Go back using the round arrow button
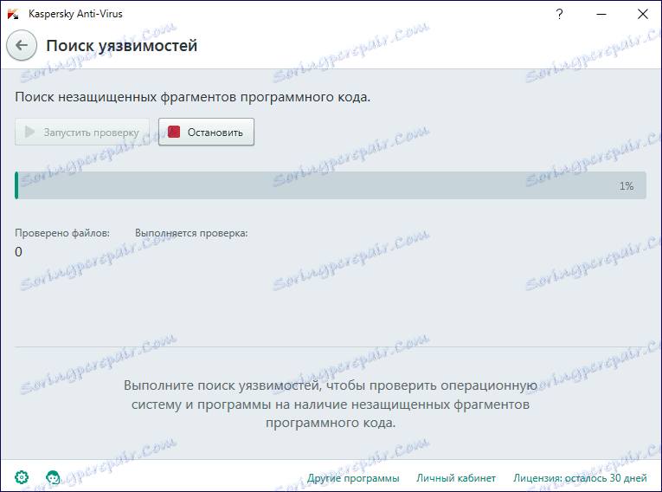 click(22, 45)
